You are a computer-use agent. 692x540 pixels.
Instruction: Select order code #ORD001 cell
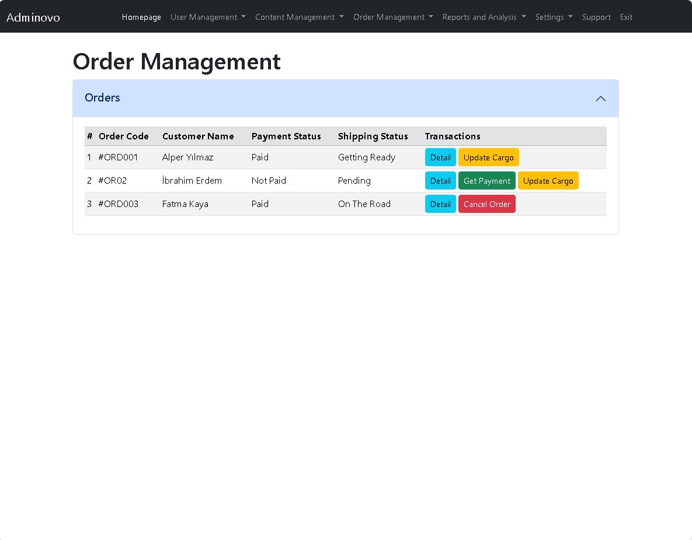(119, 157)
